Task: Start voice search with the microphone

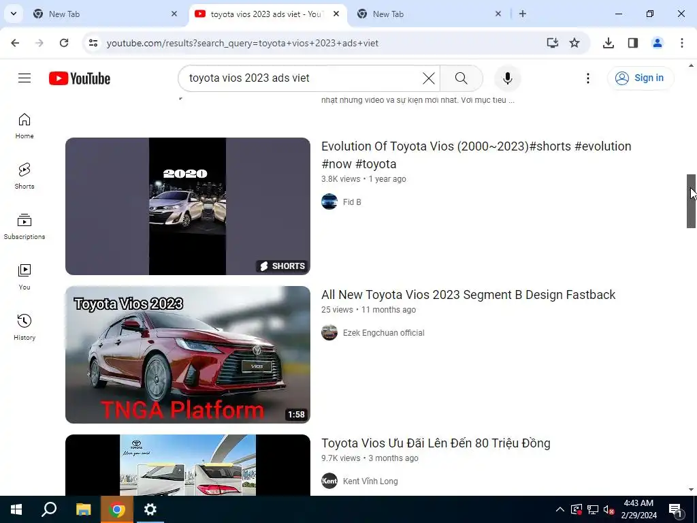Action: (508, 78)
